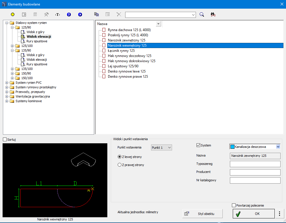Click into the Producent input field
The width and height of the screenshot is (286, 223).
255,172
